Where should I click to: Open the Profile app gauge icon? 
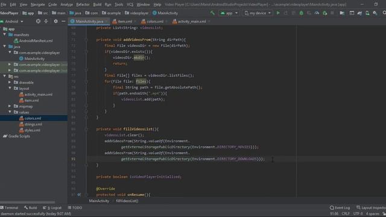pyautogui.click(x=317, y=13)
